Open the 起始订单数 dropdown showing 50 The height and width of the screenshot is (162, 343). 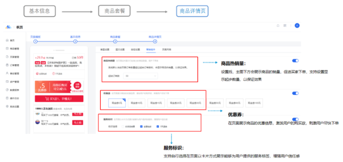coord(141,76)
